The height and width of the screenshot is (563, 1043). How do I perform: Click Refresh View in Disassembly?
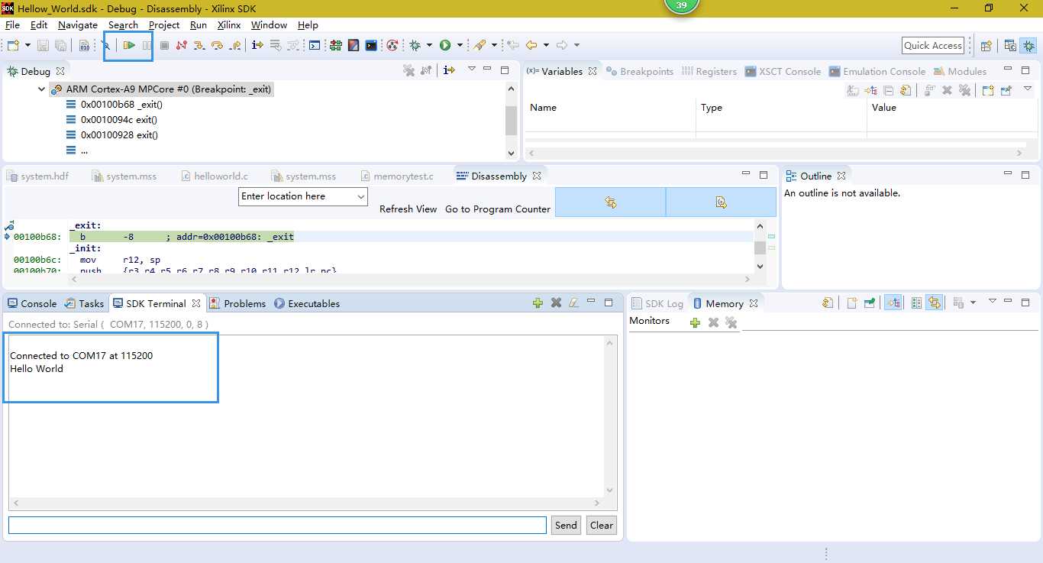click(x=408, y=209)
